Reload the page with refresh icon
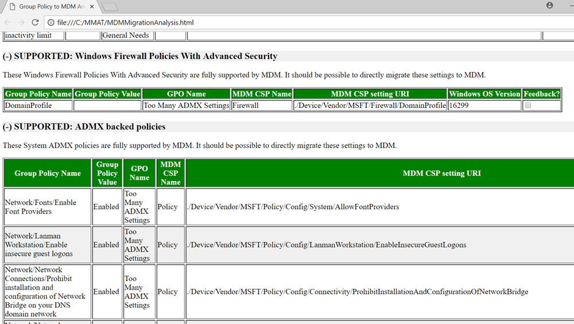The width and height of the screenshot is (574, 324). click(35, 22)
